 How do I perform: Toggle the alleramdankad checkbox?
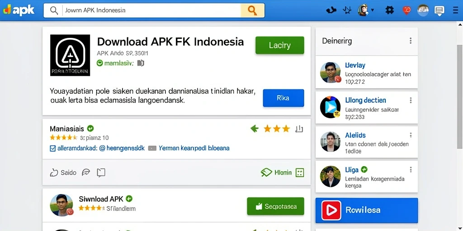53,148
